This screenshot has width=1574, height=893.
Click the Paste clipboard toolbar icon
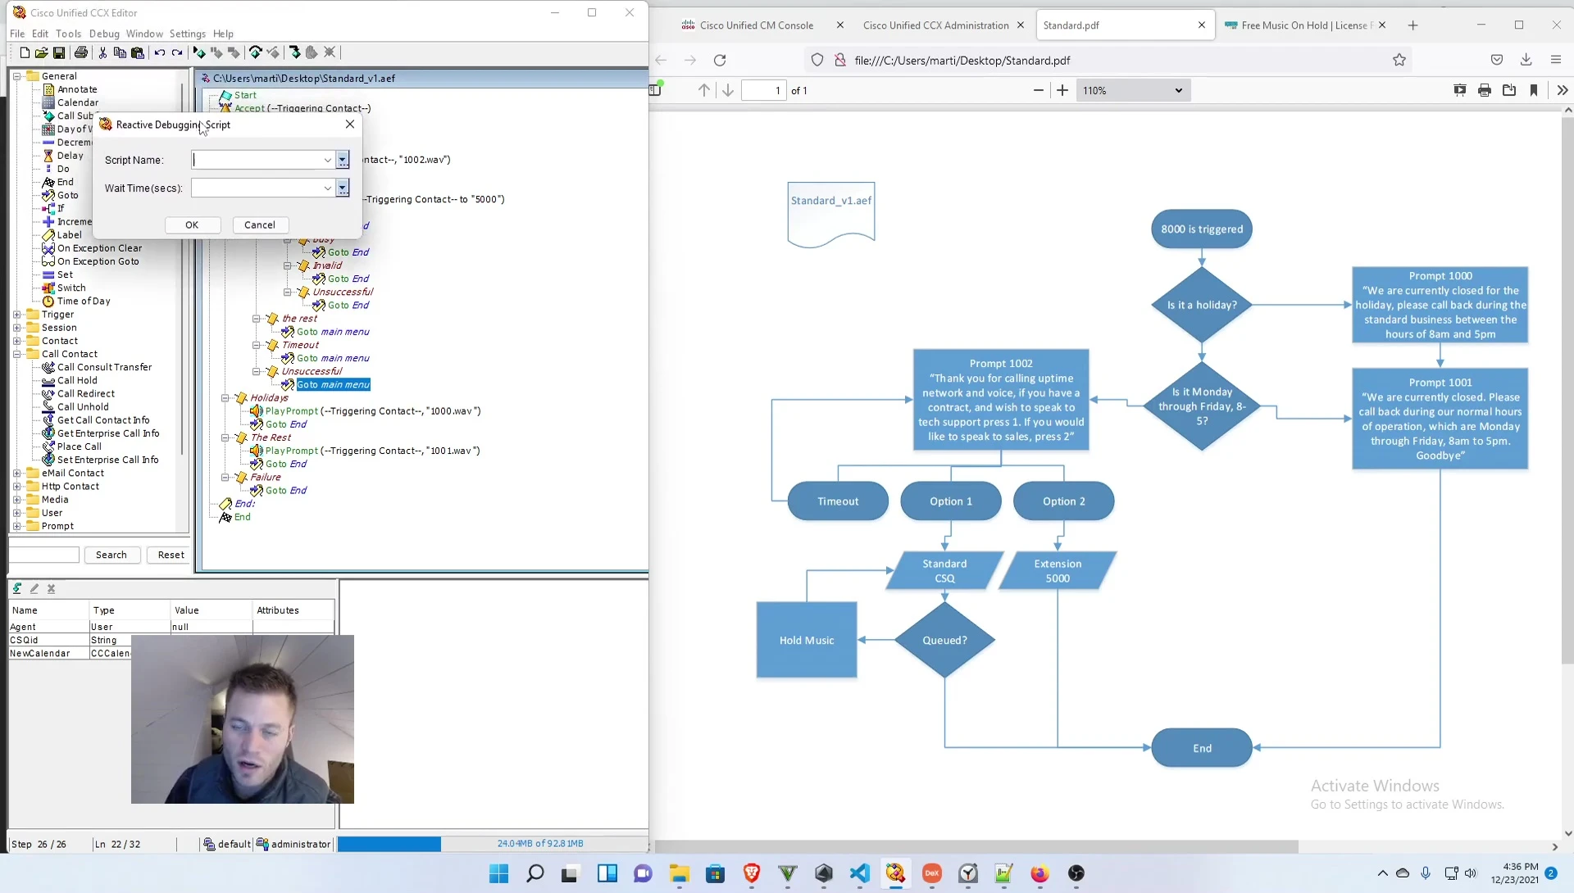(138, 52)
